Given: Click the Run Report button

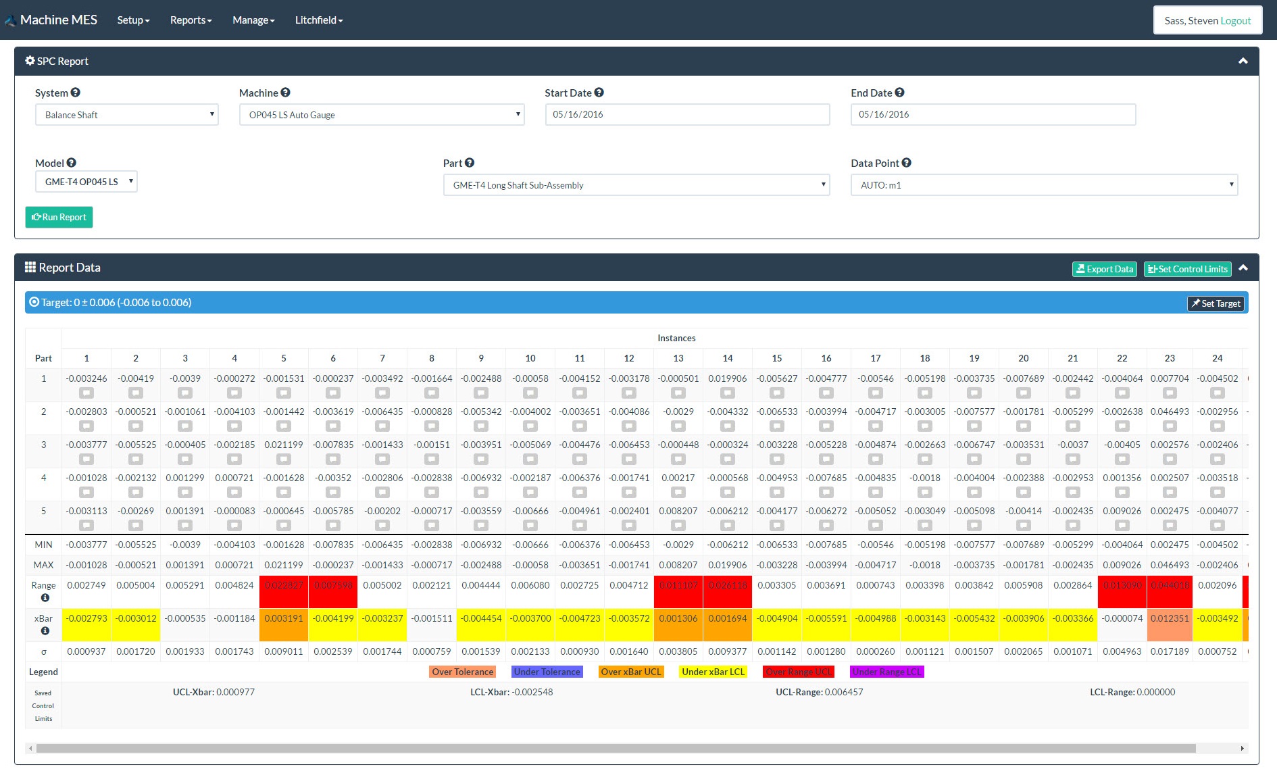Looking at the screenshot, I should [59, 217].
